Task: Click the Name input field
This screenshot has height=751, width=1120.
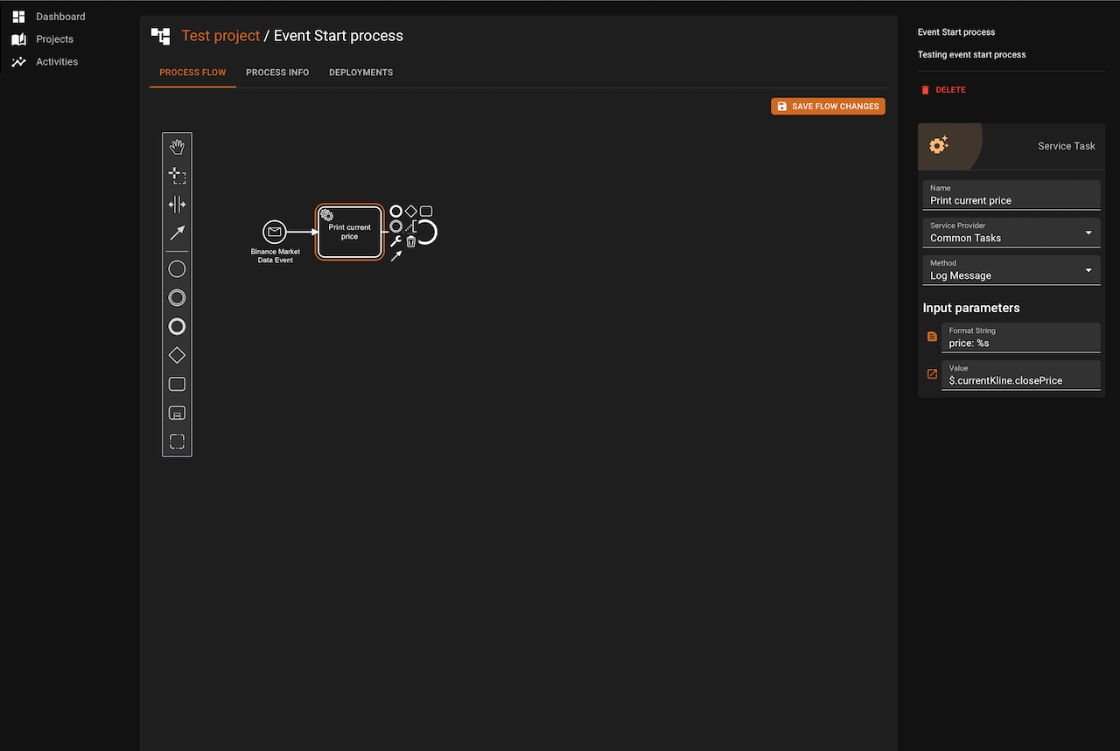Action: coord(1011,200)
